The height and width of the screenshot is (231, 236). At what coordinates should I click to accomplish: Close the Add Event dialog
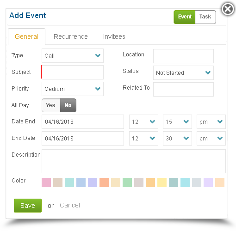(x=228, y=9)
